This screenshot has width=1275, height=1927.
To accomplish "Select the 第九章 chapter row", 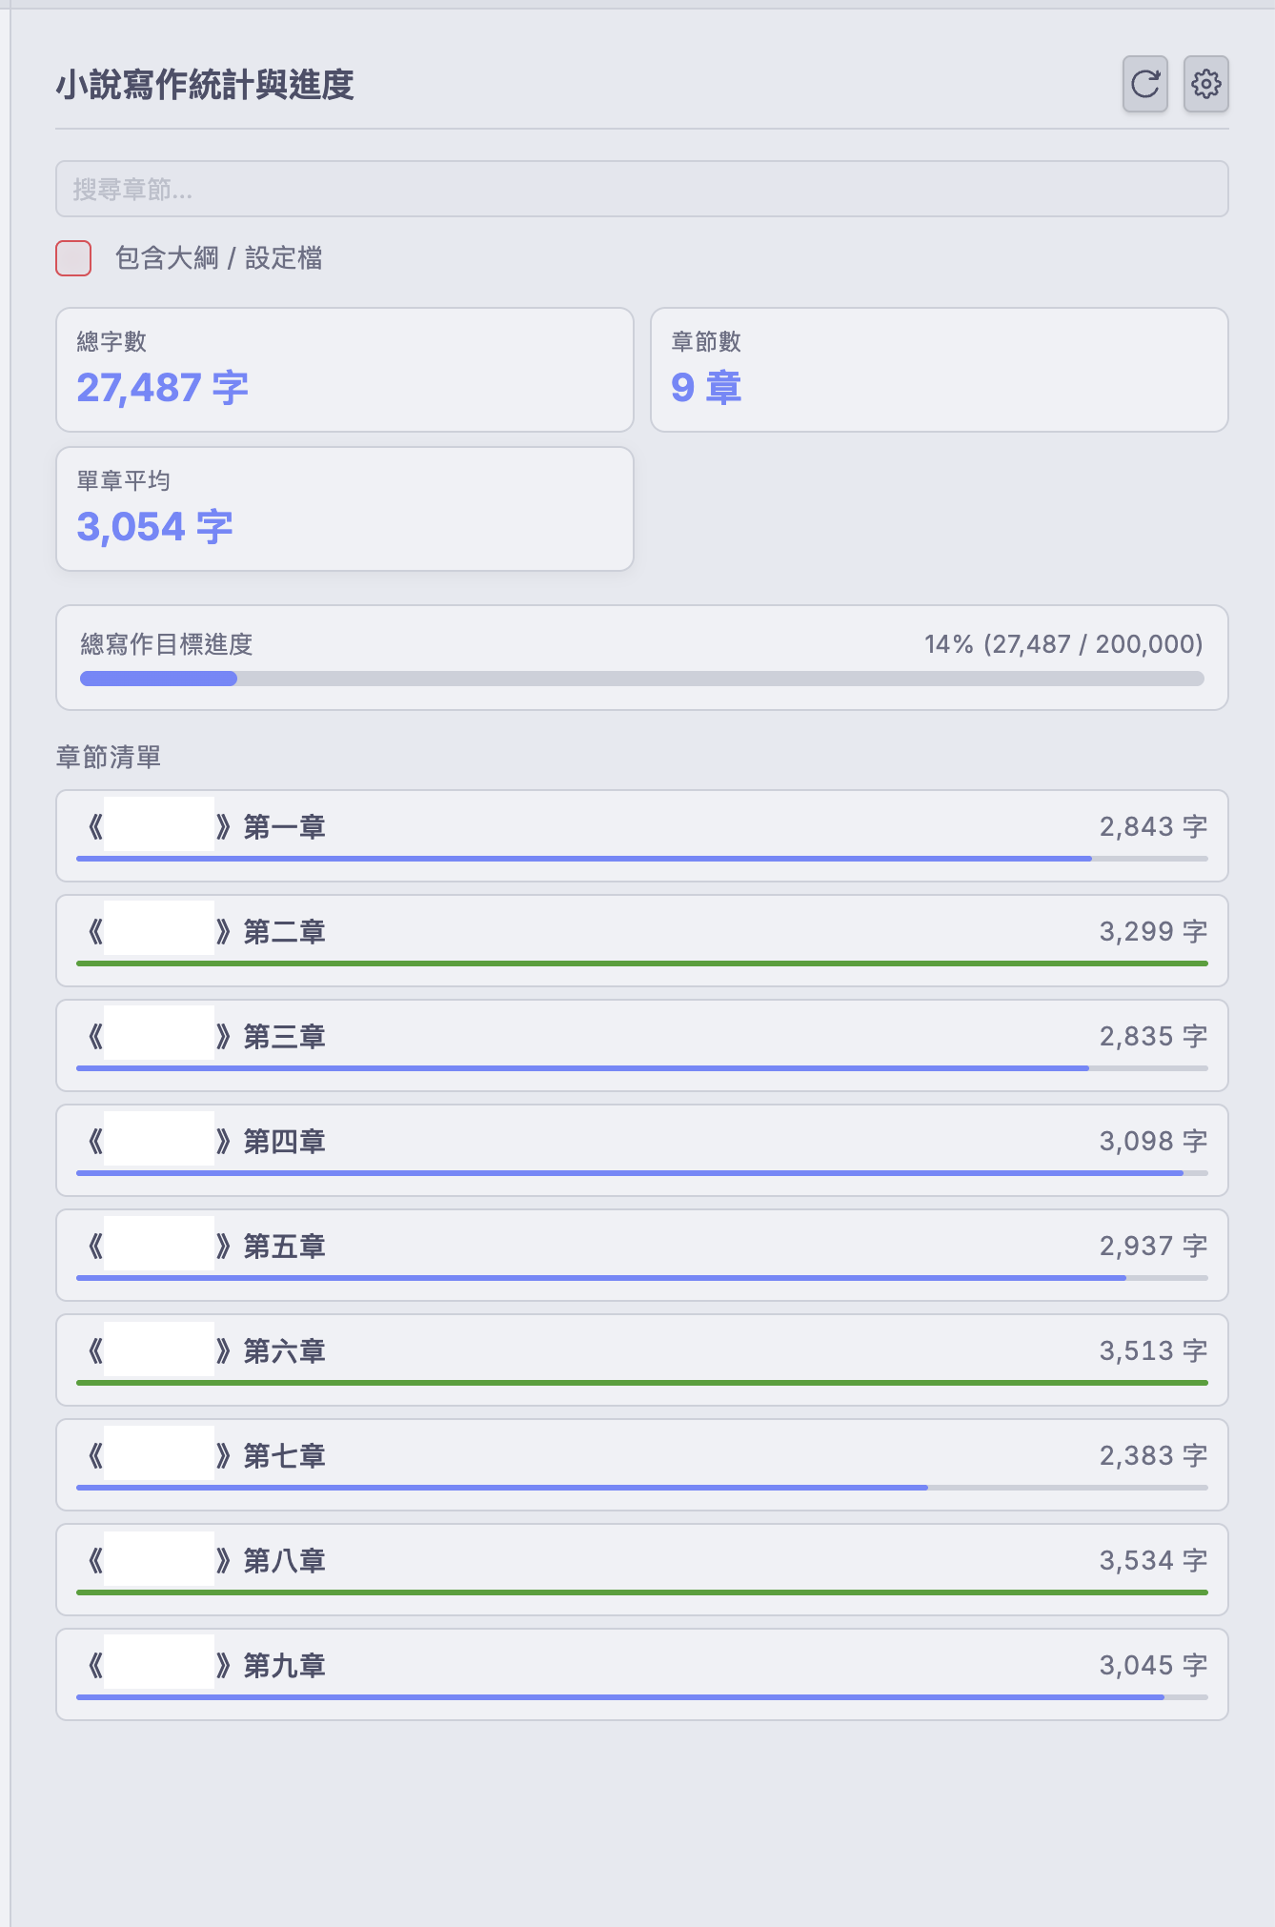I will pyautogui.click(x=641, y=1674).
